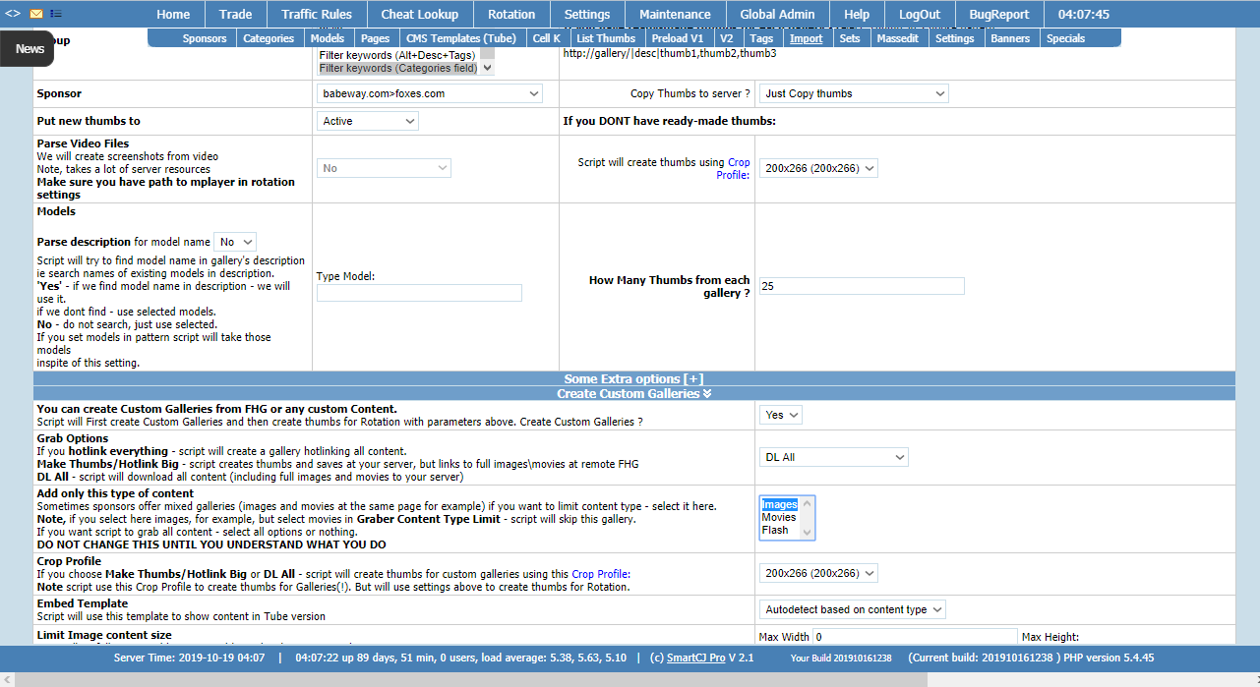Select Movies in the content type list

coord(779,517)
